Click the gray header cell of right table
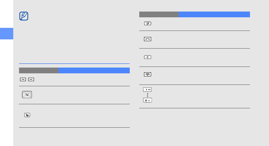 pyautogui.click(x=159, y=14)
